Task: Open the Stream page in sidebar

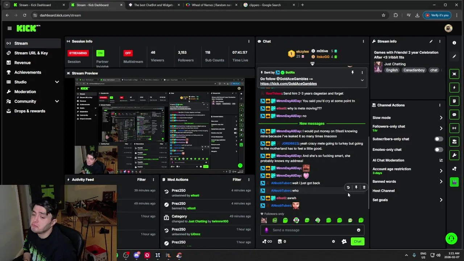Action: click(33, 43)
